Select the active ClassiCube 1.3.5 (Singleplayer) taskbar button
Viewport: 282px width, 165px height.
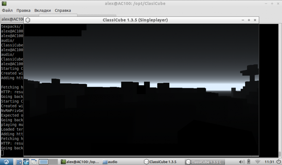coord(205,162)
